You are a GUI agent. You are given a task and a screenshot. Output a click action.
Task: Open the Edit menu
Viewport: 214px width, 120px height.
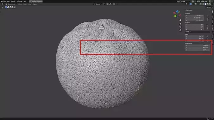coord(8,1)
